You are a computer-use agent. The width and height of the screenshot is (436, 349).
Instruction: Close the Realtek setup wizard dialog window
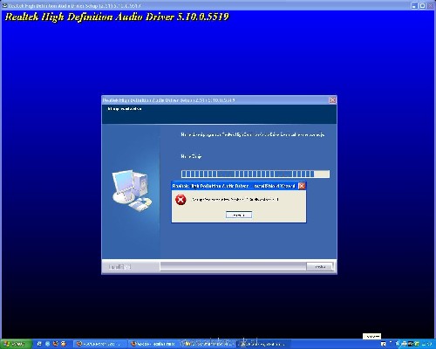[x=332, y=100]
